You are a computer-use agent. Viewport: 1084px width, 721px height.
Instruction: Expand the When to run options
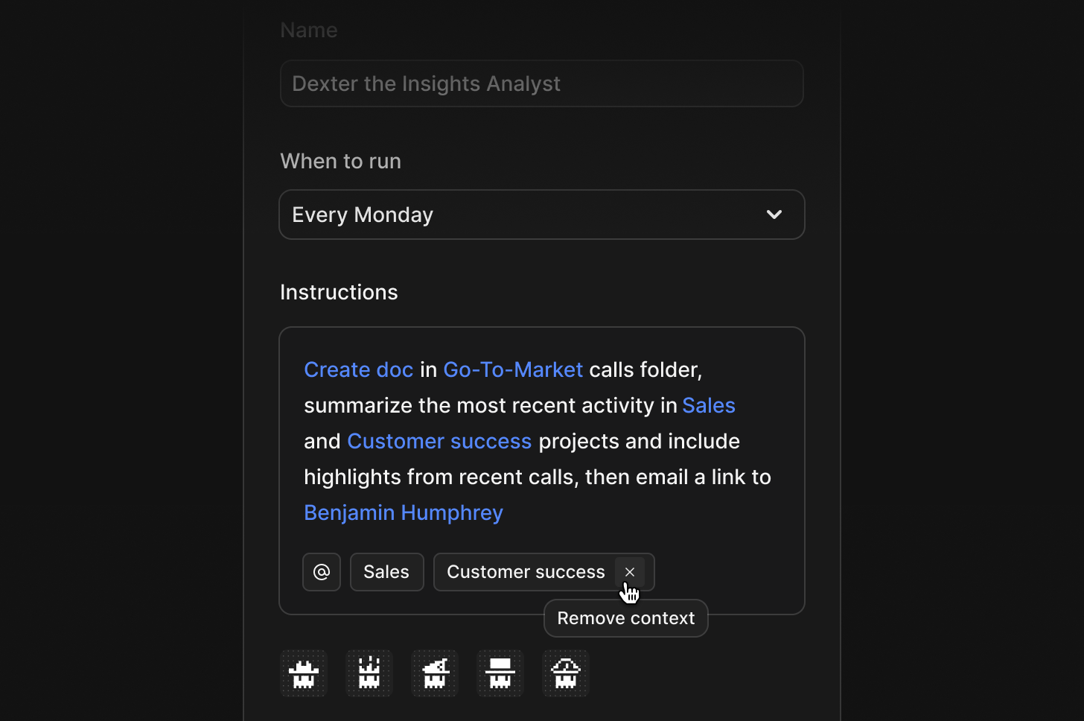541,215
